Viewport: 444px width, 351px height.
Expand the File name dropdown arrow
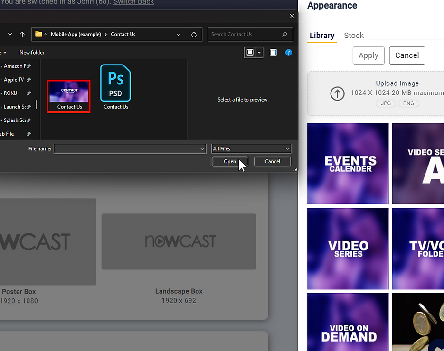202,149
